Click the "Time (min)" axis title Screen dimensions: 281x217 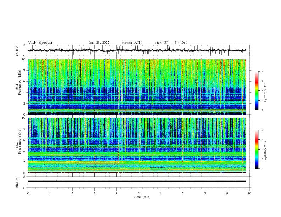click(x=142, y=197)
